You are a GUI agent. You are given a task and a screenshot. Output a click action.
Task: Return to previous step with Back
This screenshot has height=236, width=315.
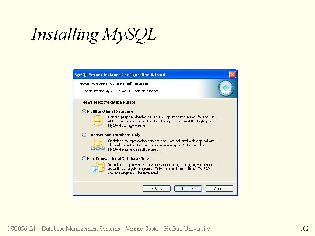pos(157,189)
